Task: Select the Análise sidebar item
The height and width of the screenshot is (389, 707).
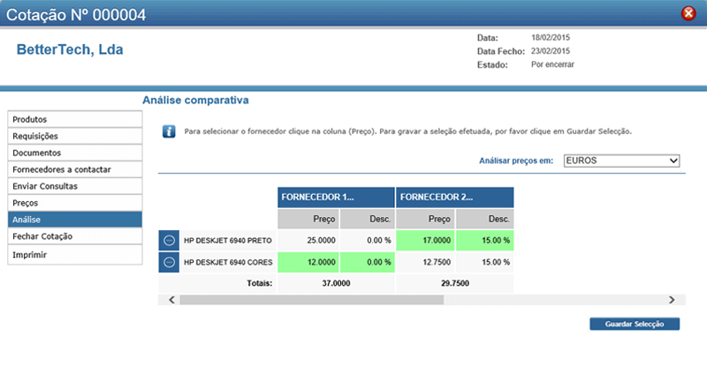Action: (x=75, y=220)
